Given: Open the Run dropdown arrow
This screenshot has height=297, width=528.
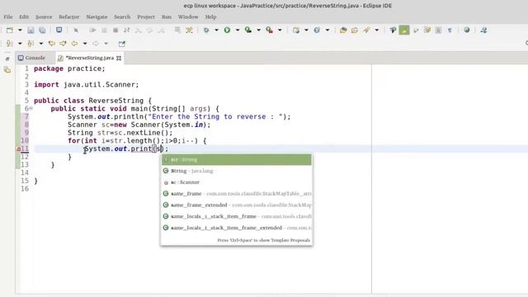Looking at the screenshot, I should click(x=238, y=31).
